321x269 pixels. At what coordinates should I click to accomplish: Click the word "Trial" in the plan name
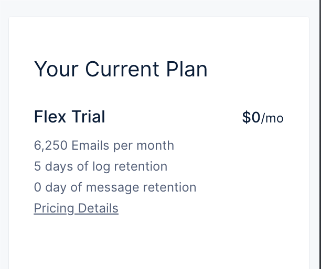tap(89, 117)
